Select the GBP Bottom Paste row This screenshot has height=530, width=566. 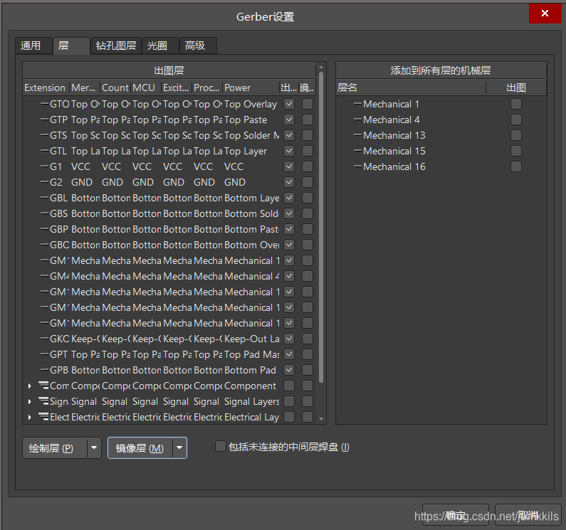(x=169, y=229)
